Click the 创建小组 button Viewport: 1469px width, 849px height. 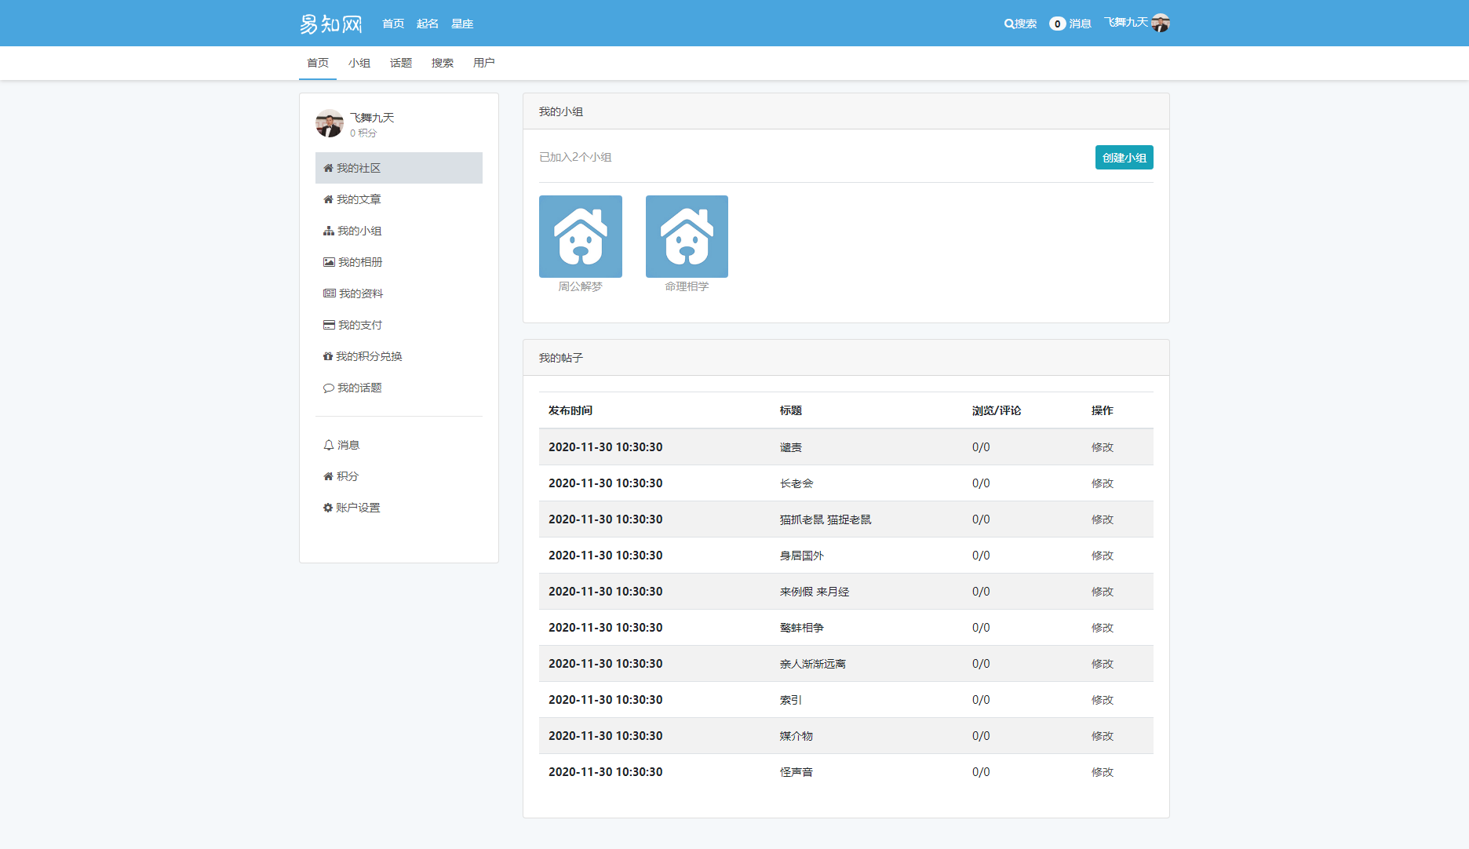click(1124, 158)
